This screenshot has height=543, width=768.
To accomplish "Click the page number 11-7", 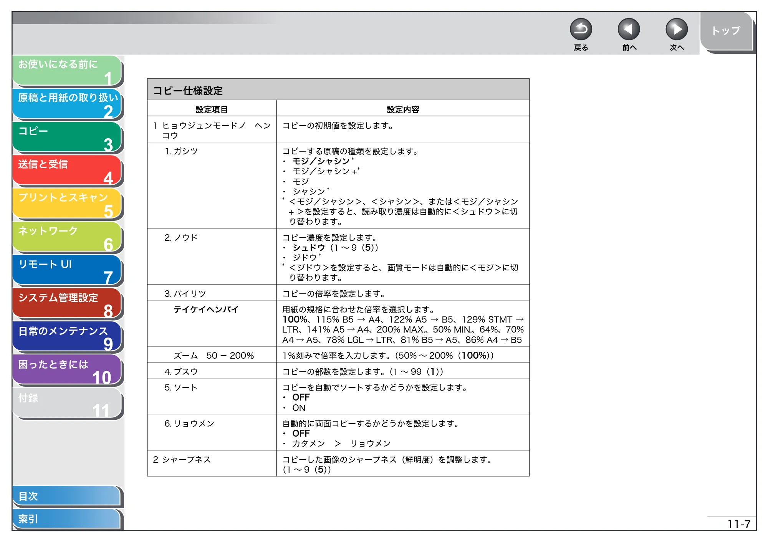I will (x=739, y=524).
